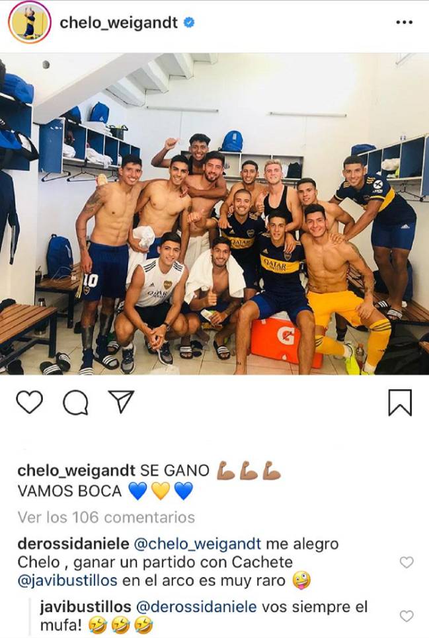Save the post with the bookmark icon
The image size is (429, 638).
(x=400, y=403)
